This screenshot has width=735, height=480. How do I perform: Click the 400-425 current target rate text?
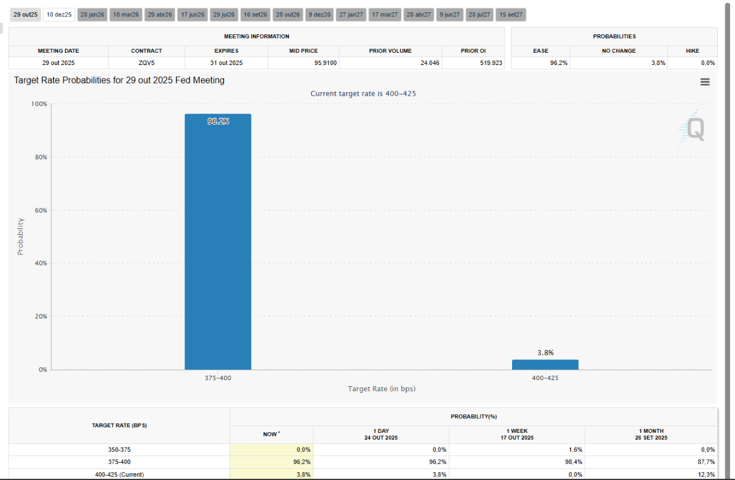(x=401, y=93)
